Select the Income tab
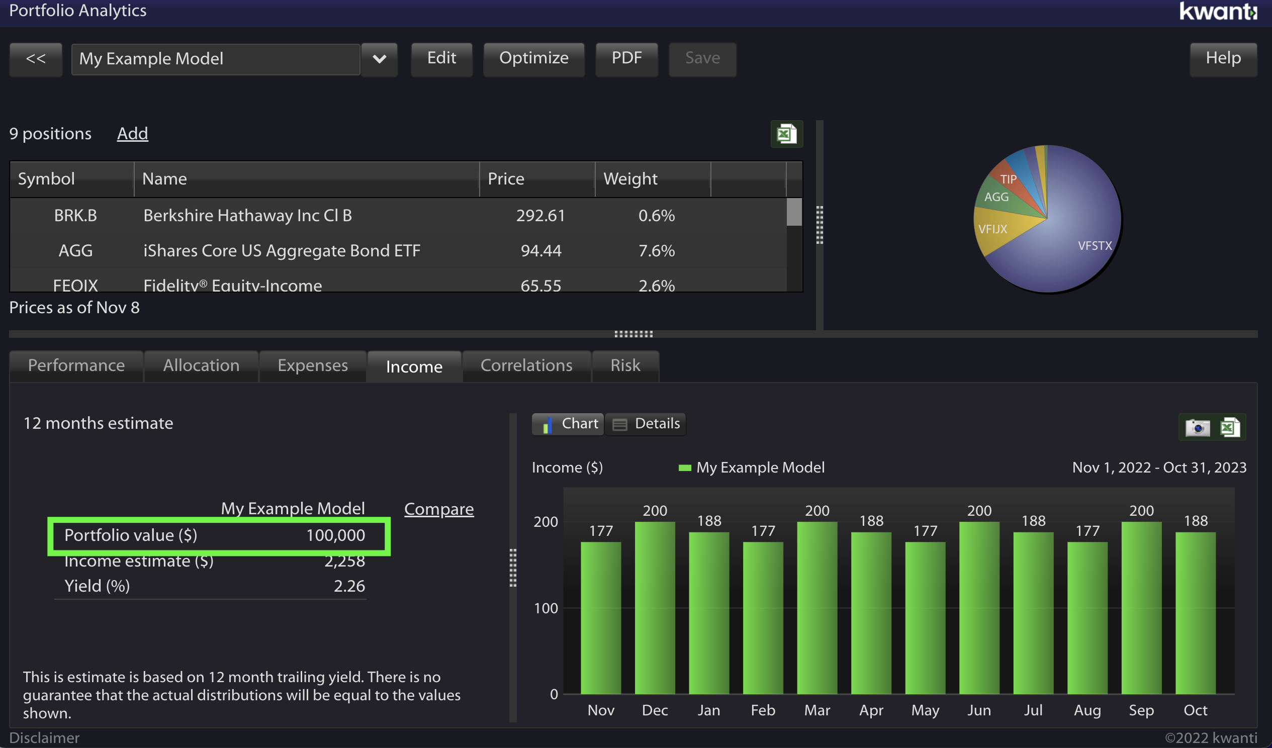 [414, 367]
